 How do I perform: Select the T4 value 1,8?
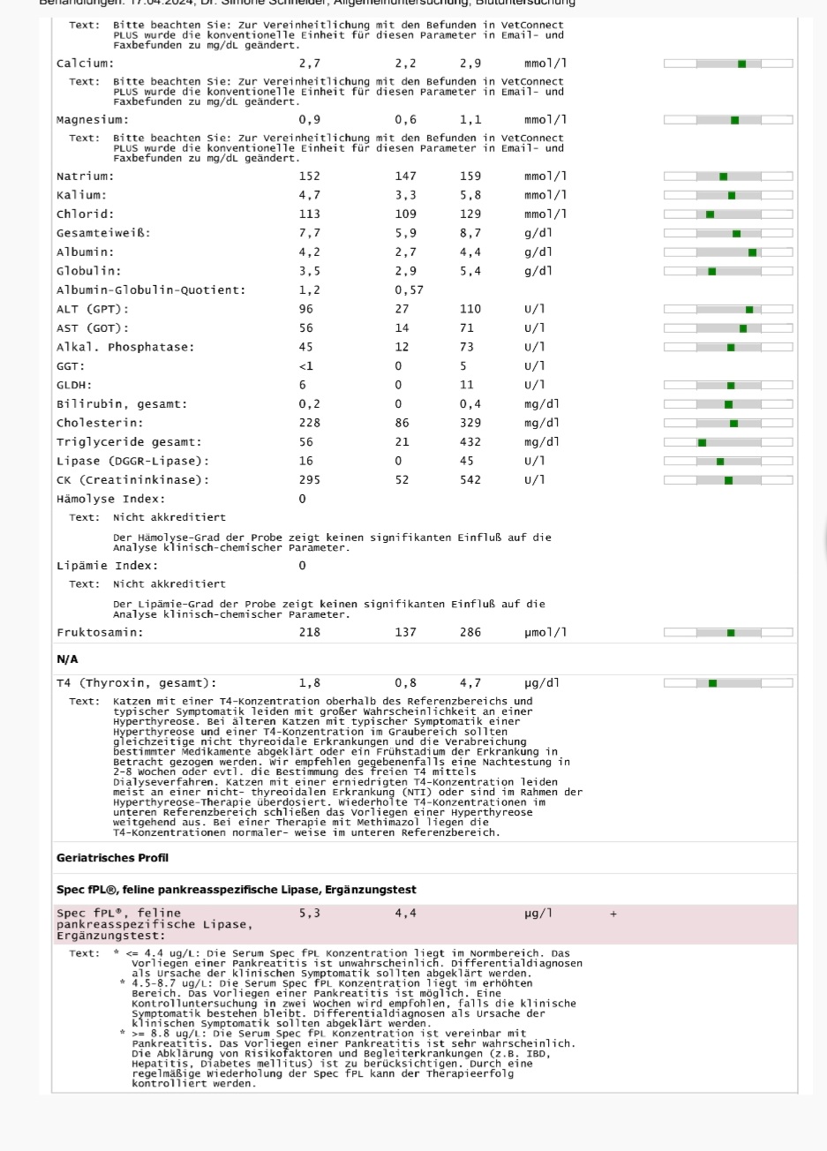point(310,683)
